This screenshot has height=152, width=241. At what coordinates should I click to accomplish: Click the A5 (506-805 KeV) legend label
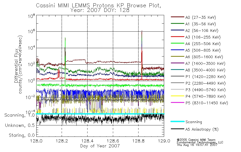[x=203, y=50]
